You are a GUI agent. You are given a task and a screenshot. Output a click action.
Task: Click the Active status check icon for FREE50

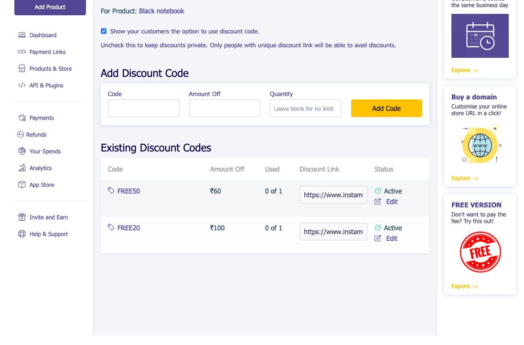pos(377,191)
